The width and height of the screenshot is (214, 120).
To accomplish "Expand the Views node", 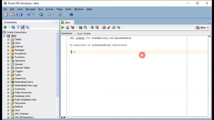I will (x=8, y=43).
